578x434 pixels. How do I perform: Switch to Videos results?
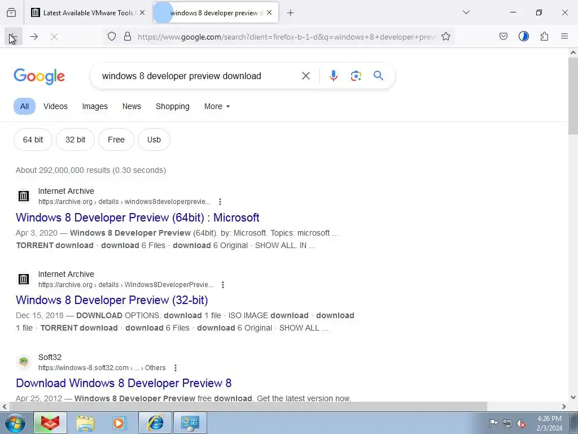point(56,106)
